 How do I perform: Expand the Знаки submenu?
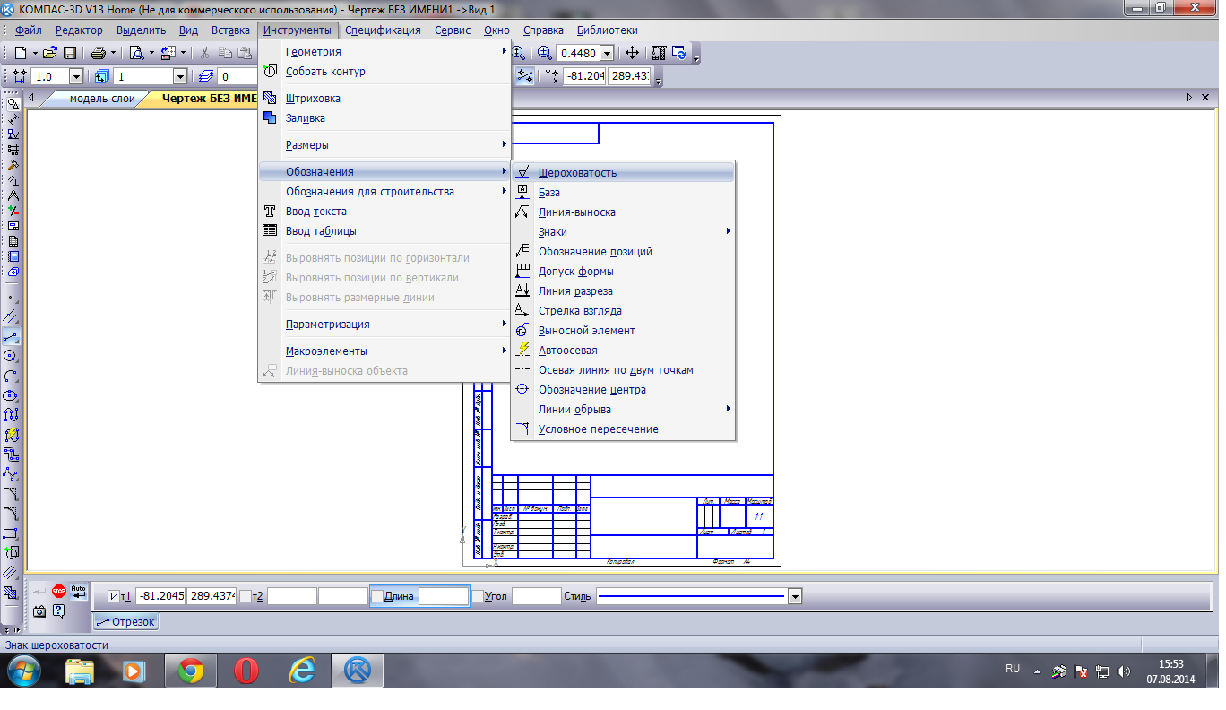pyautogui.click(x=623, y=232)
